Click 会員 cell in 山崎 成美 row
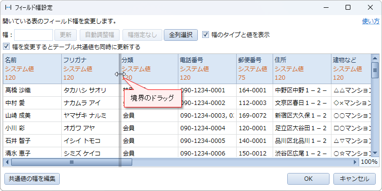 tap(149, 116)
